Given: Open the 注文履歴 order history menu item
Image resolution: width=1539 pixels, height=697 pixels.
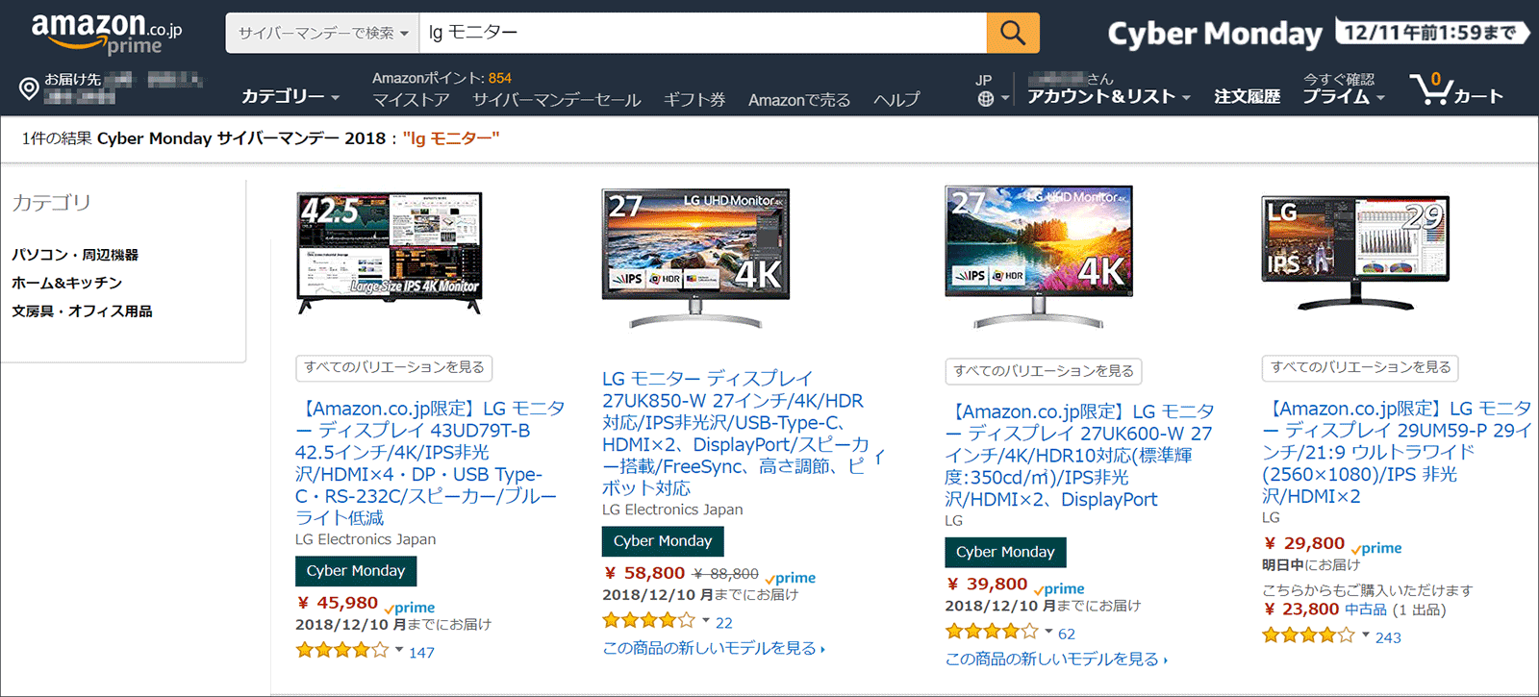Looking at the screenshot, I should click(x=1247, y=96).
